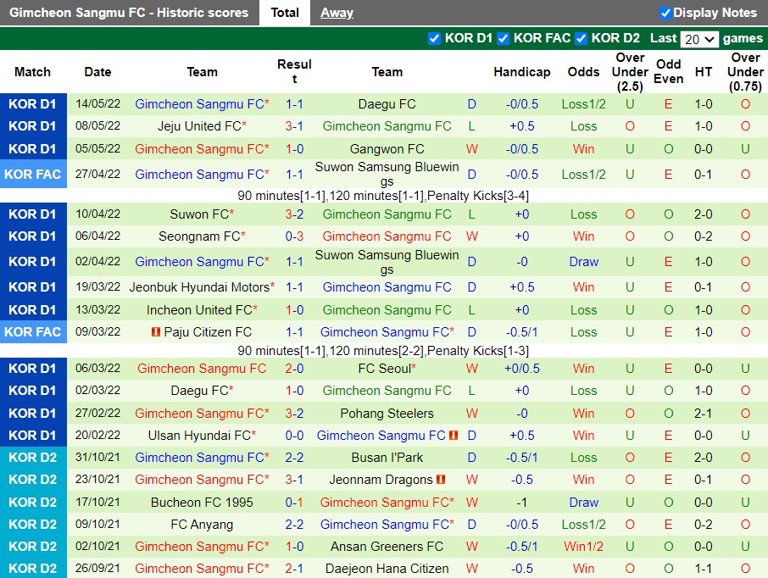Click the Date column header
Image resolution: width=768 pixels, height=578 pixels.
[98, 72]
